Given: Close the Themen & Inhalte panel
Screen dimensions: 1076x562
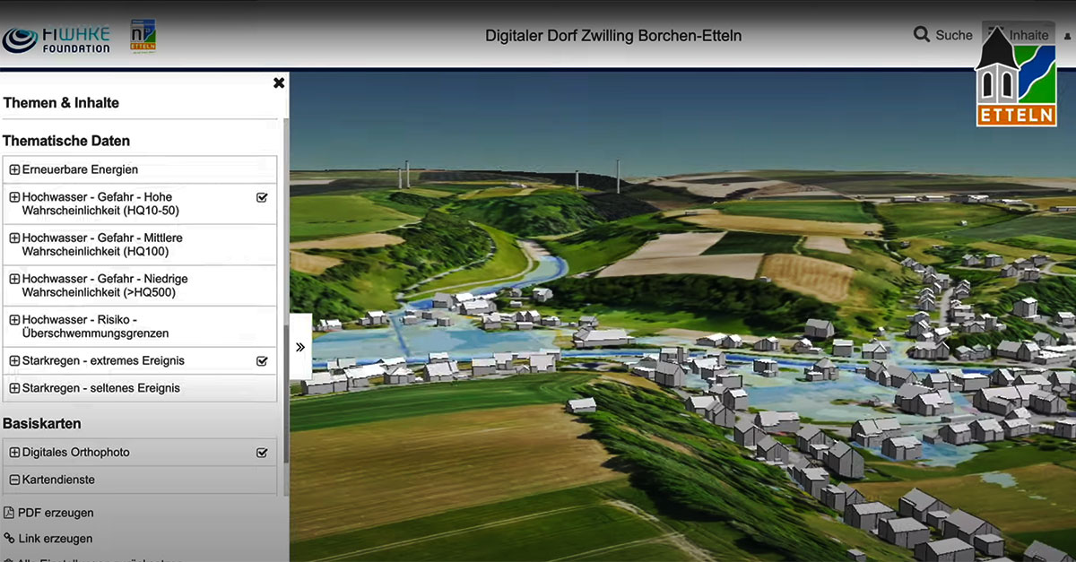Looking at the screenshot, I should (279, 82).
